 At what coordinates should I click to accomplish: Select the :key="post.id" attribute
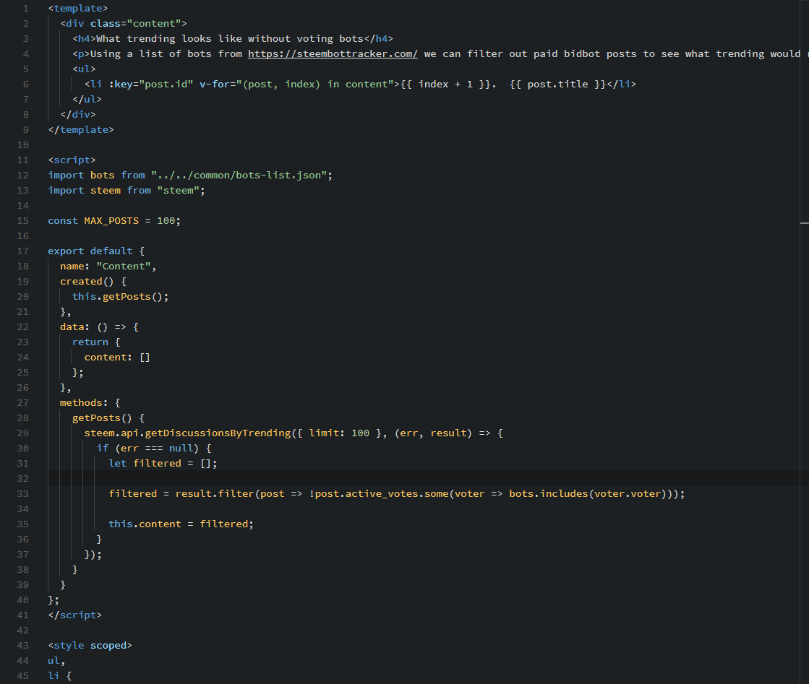coord(150,84)
